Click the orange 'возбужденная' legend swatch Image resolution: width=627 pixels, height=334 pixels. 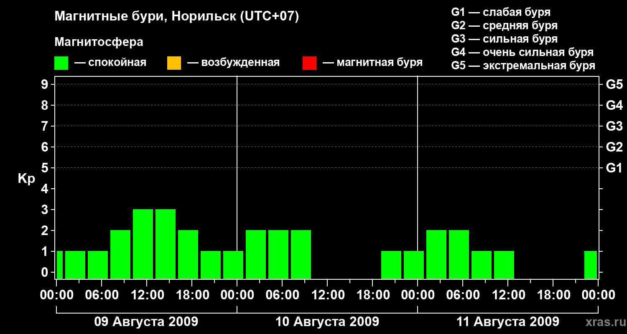[174, 63]
